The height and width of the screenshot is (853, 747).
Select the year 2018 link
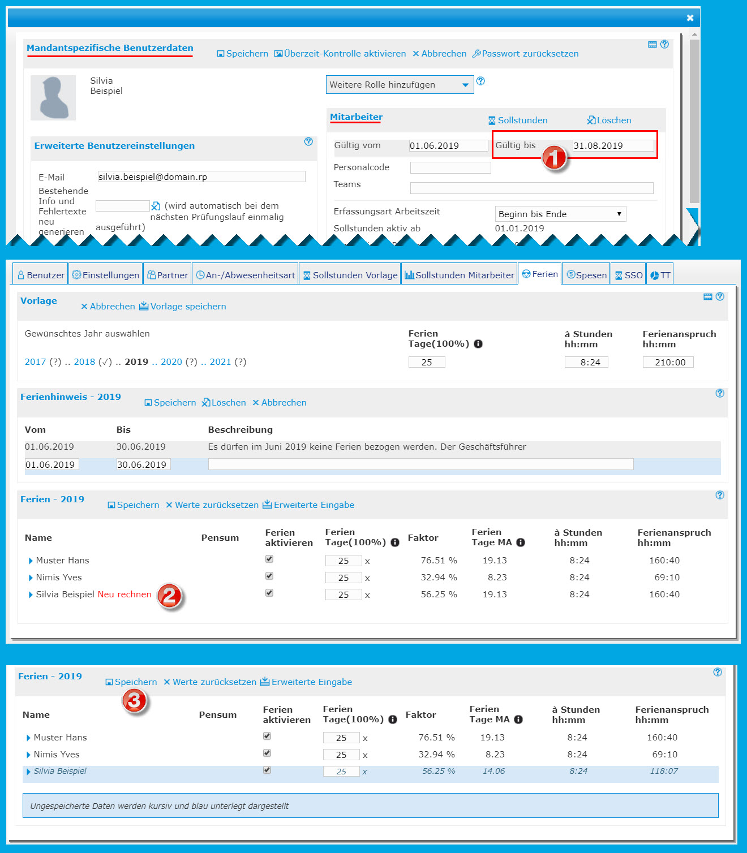[84, 362]
